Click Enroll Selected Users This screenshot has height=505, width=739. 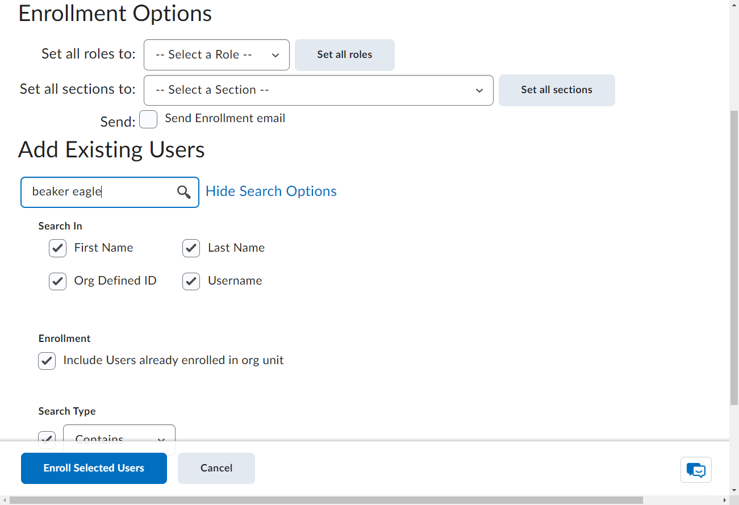(94, 468)
